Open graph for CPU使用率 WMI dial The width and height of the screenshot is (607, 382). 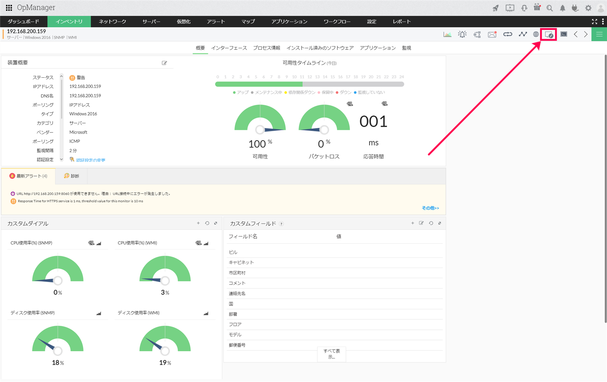(x=206, y=243)
